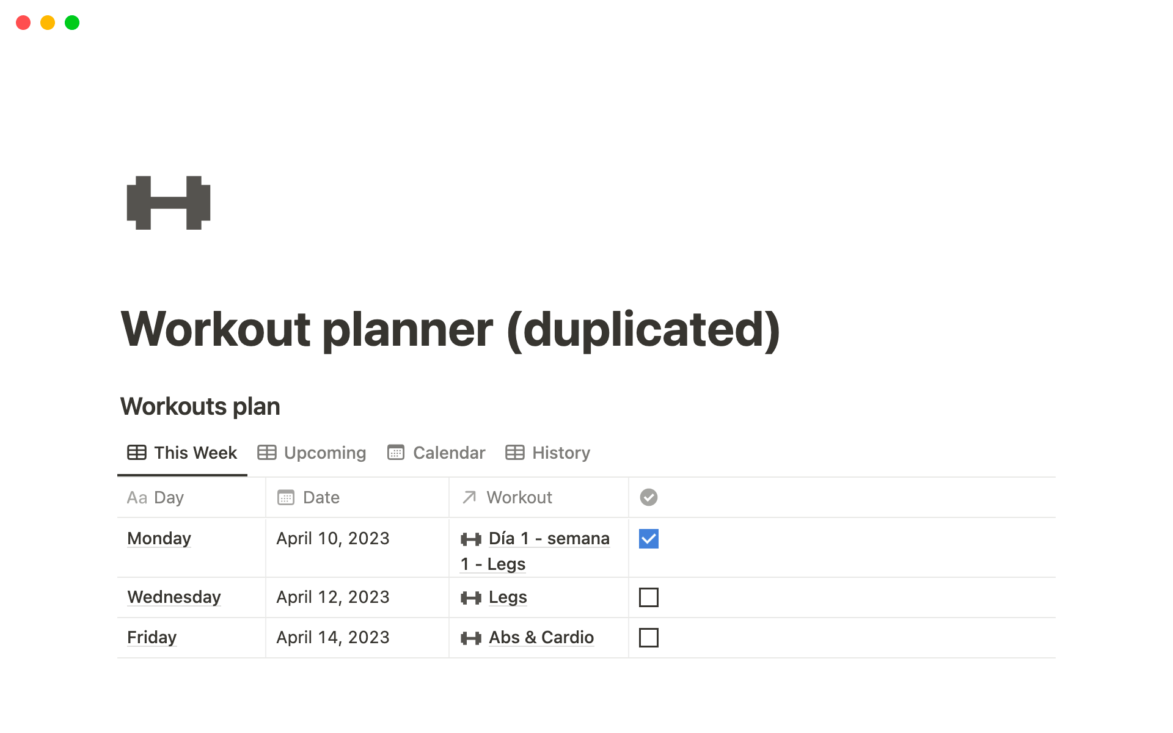1173x733 pixels.
Task: Click the April 14, 2023 date cell
Action: (x=333, y=637)
